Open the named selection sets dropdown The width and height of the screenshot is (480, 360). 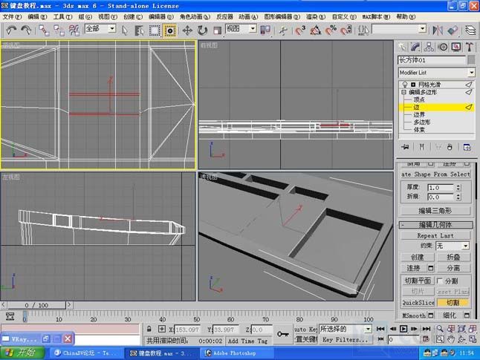pos(423,29)
